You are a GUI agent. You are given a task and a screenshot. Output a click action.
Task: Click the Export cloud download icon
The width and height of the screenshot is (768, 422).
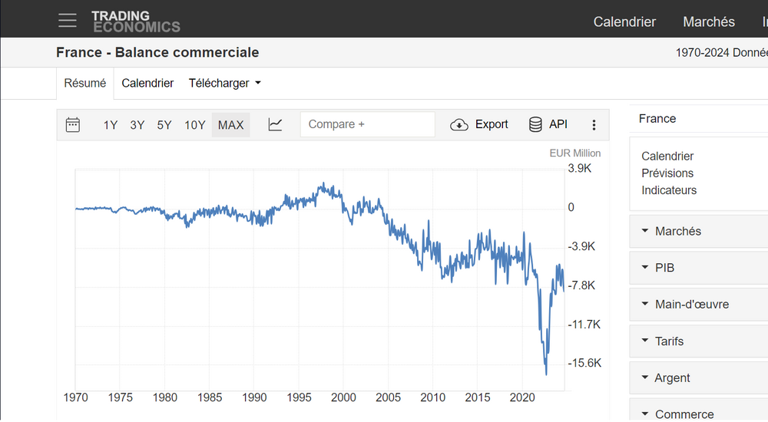click(459, 124)
